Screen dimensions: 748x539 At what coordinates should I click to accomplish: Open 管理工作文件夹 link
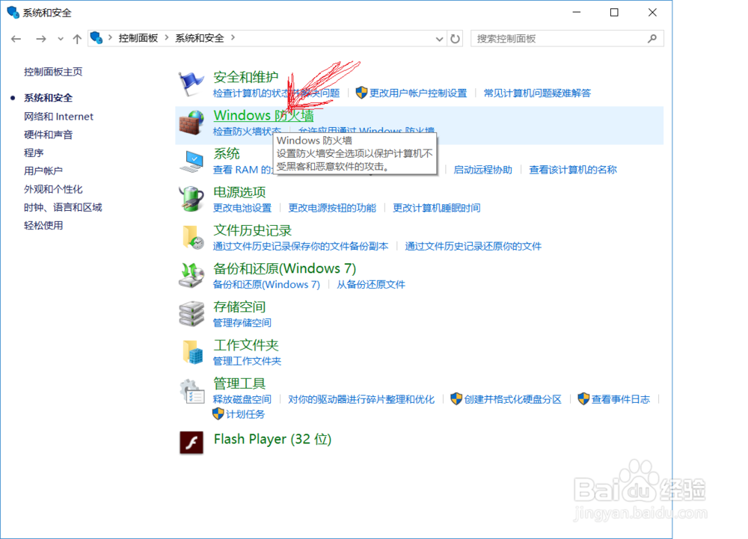pyautogui.click(x=247, y=361)
